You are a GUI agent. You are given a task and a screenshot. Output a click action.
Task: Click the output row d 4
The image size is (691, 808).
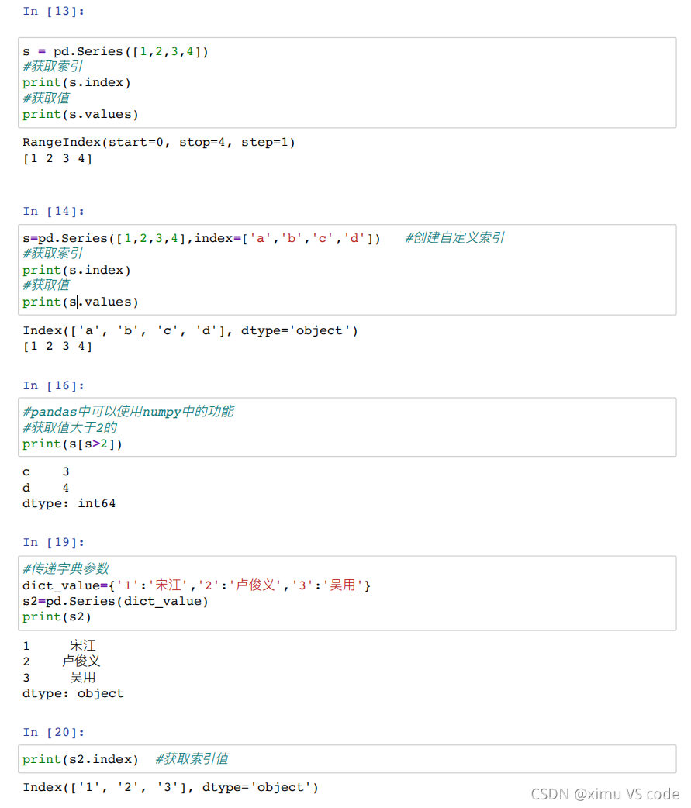pyautogui.click(x=46, y=488)
